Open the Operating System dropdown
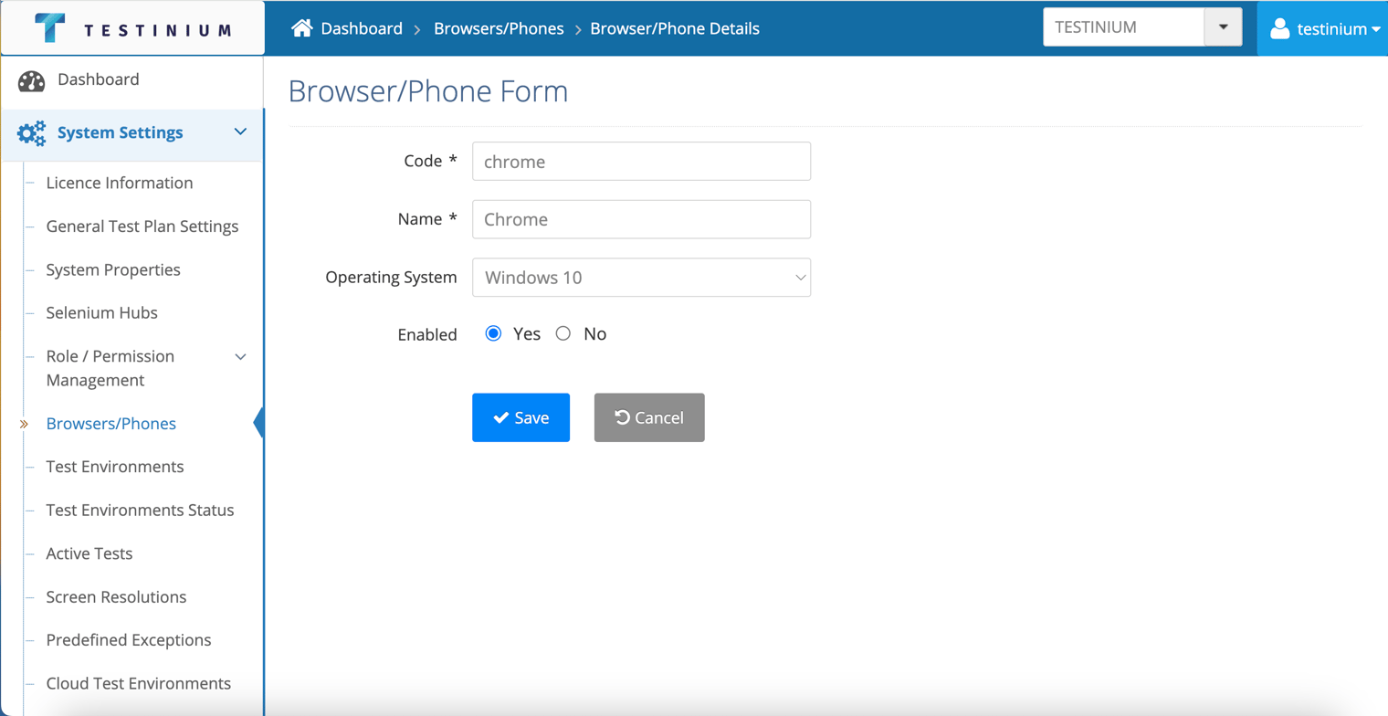Image resolution: width=1388 pixels, height=716 pixels. point(641,277)
